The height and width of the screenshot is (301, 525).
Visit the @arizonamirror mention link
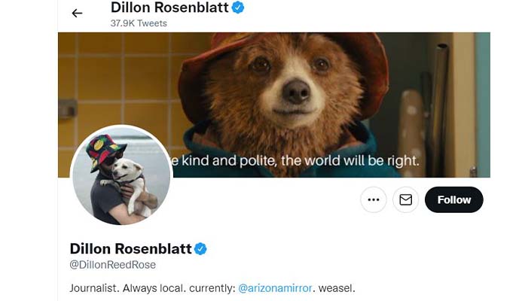(275, 288)
